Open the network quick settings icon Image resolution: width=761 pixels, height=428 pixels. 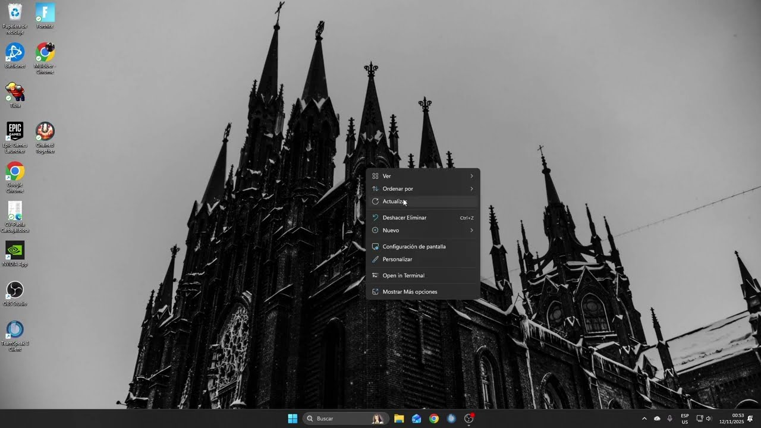pyautogui.click(x=700, y=418)
